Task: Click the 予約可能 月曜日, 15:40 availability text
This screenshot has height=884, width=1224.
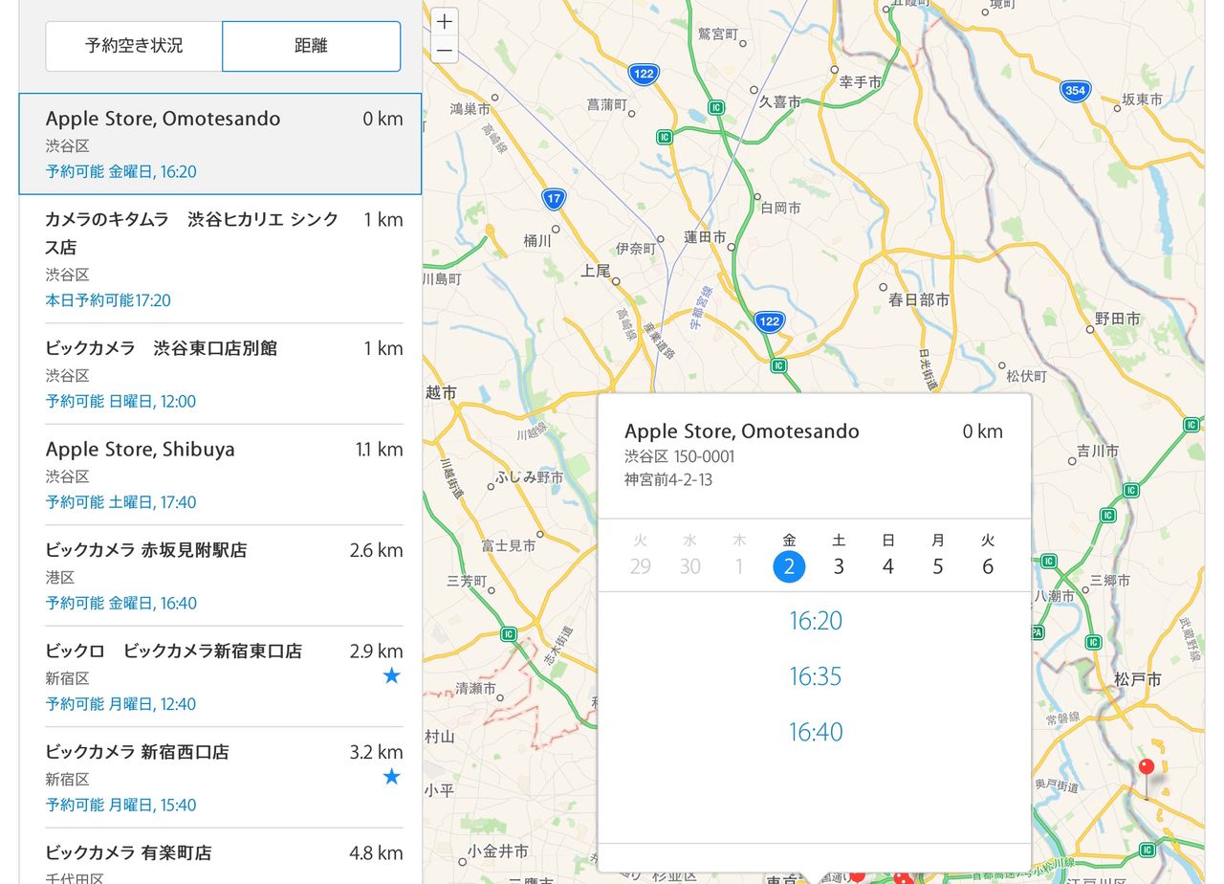Action: (x=121, y=805)
